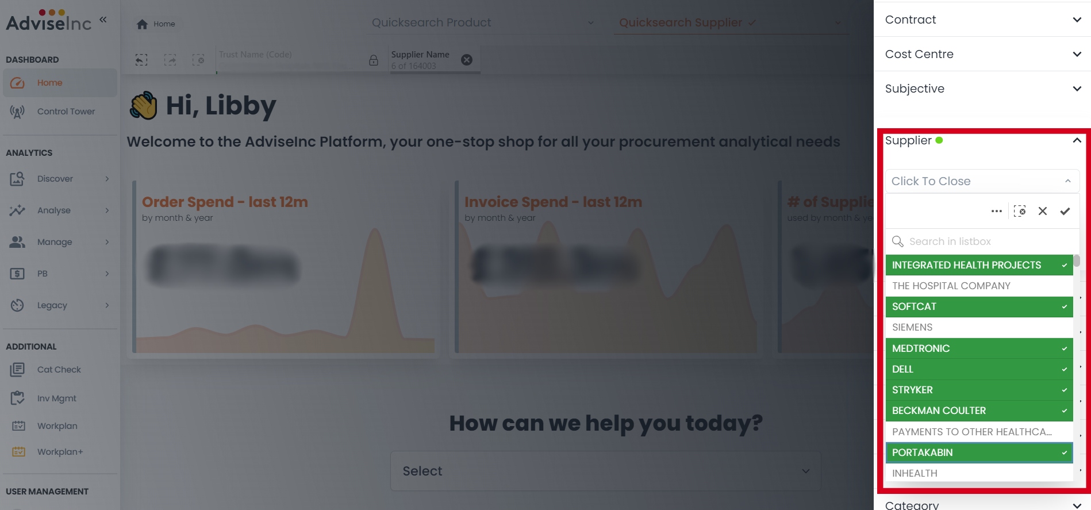Click the Trust Name (Code) selection field
Image resolution: width=1091 pixels, height=510 pixels.
click(x=292, y=60)
